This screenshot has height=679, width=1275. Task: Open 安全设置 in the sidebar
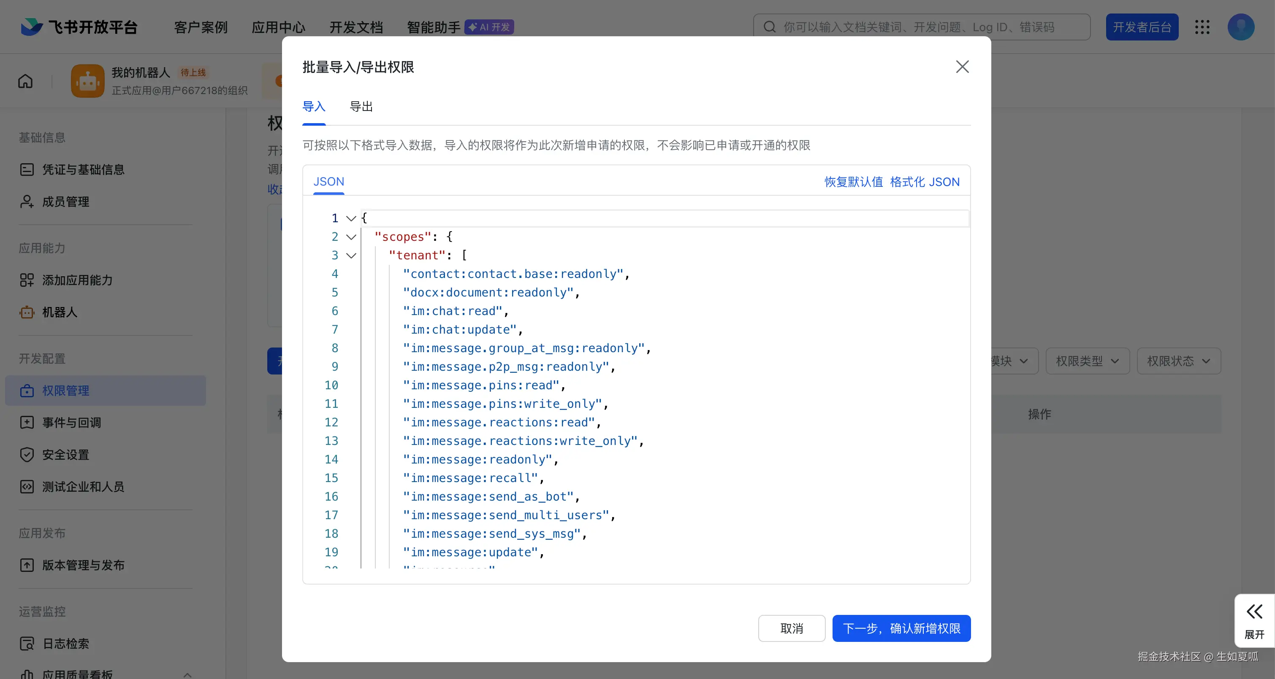point(65,455)
